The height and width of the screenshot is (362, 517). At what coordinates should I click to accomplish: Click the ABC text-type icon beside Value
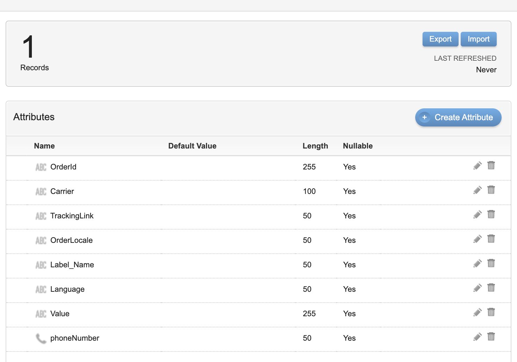pos(41,314)
